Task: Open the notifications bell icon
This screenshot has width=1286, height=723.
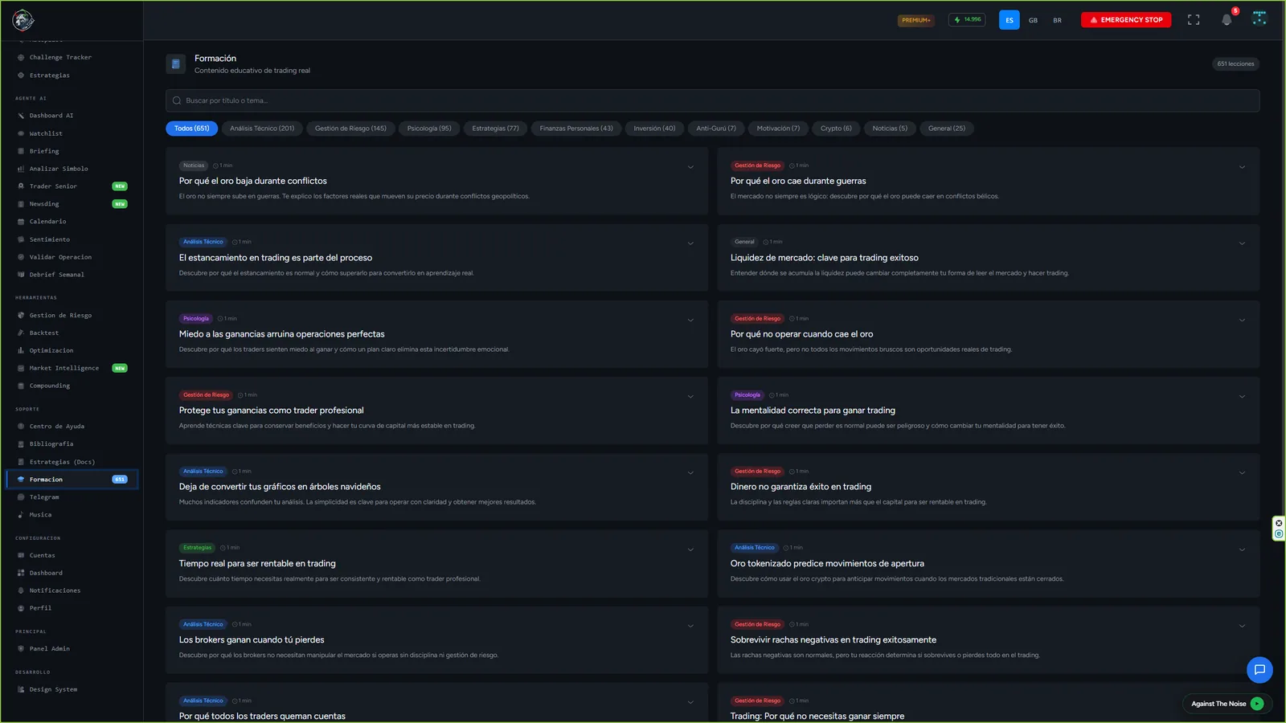Action: click(1227, 20)
